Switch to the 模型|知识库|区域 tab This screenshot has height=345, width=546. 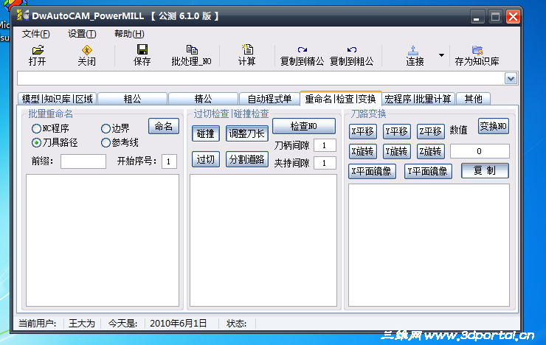58,99
